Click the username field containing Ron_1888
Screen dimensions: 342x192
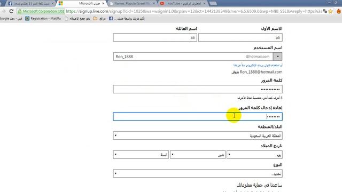point(193,57)
